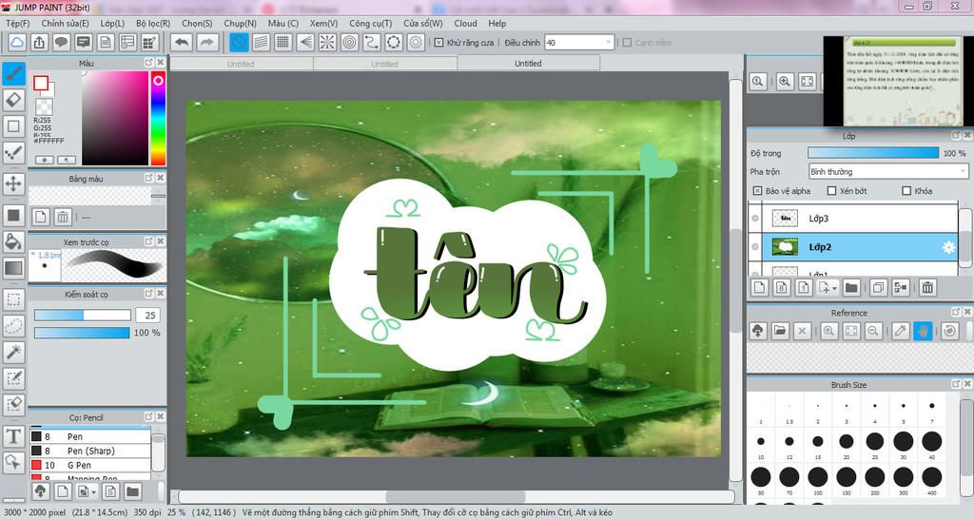Delete the layer with the trash icon
This screenshot has height=519, width=974.
(927, 287)
